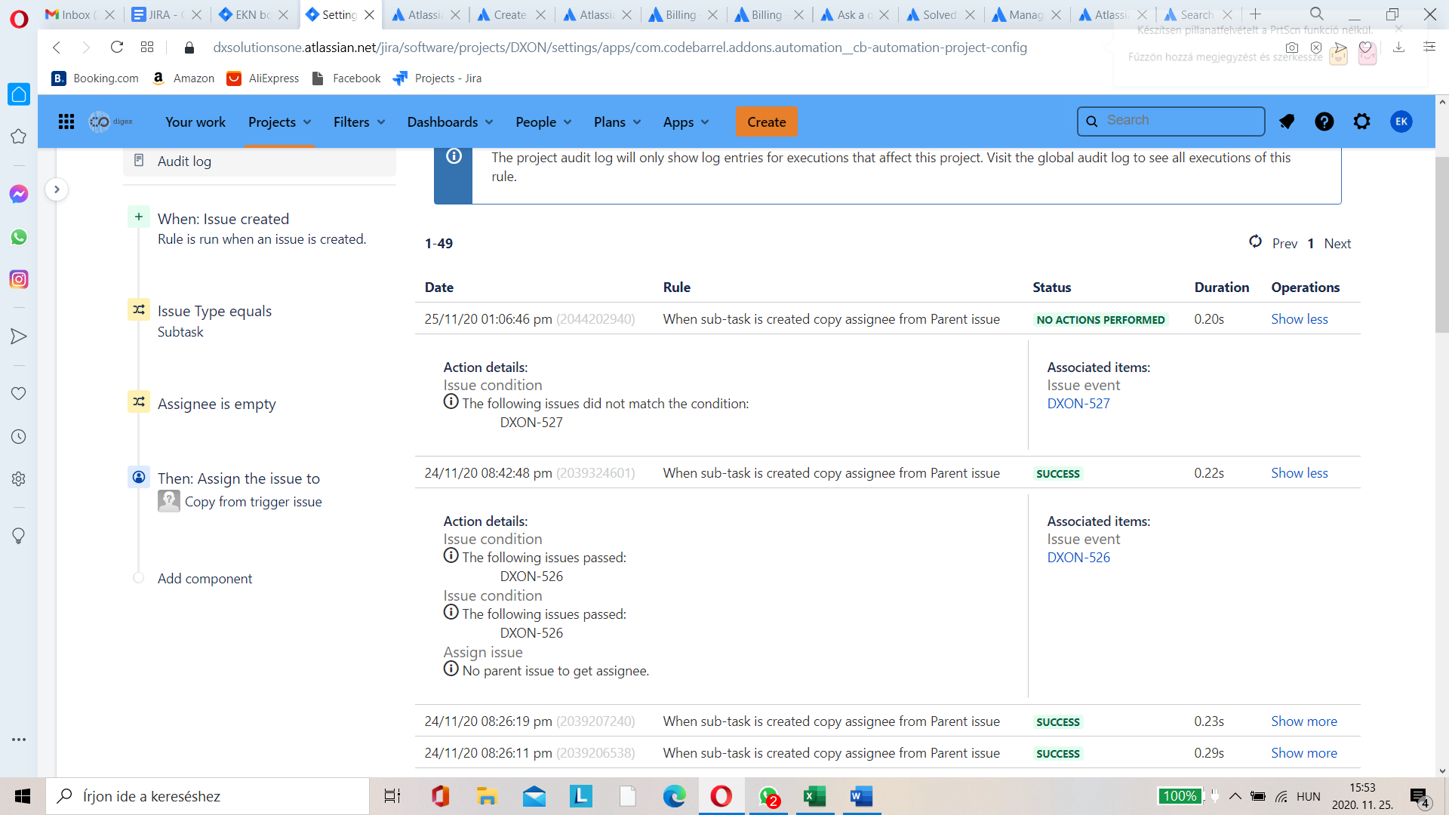Expand the collapsed sidebar arrow button
The width and height of the screenshot is (1449, 815).
tap(57, 189)
